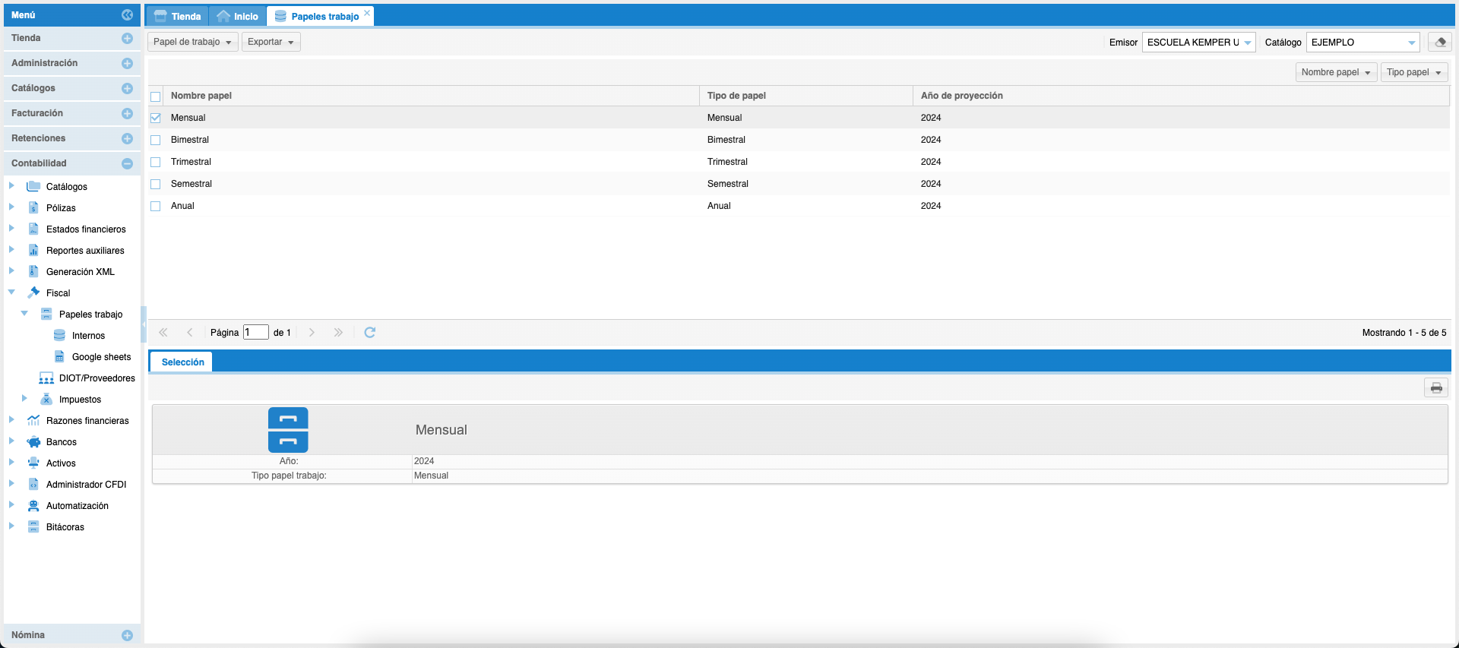
Task: Expand the Tipo papel filter dropdown
Action: 1413,72
